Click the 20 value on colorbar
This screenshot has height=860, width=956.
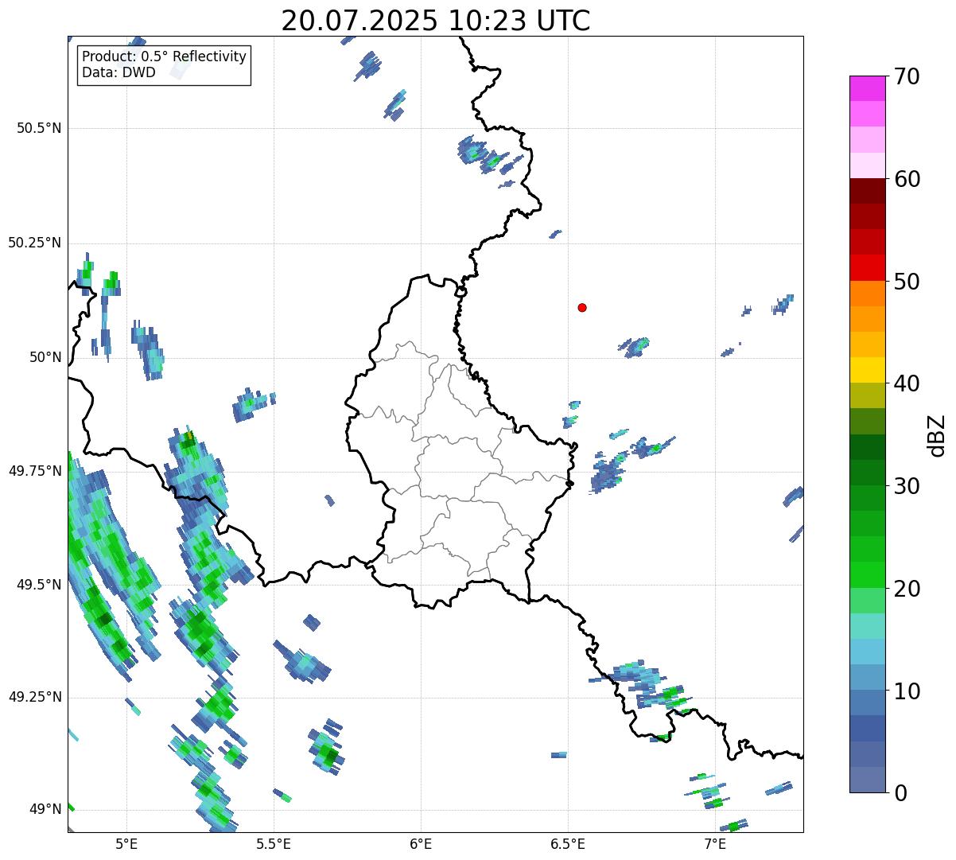(907, 589)
